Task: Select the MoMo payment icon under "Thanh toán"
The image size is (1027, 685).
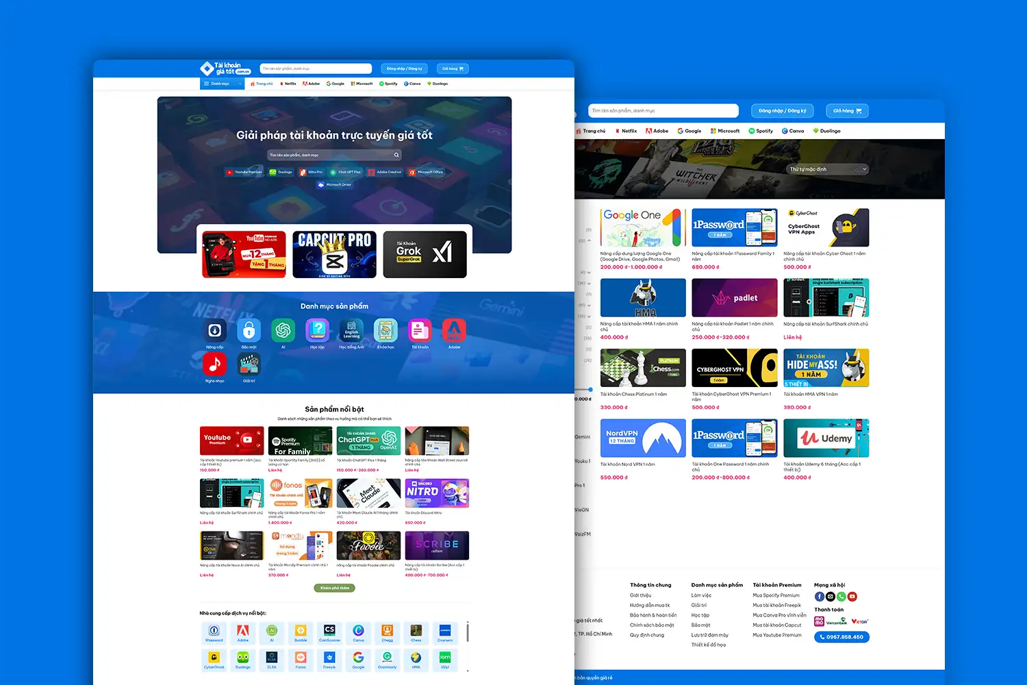Action: pyautogui.click(x=820, y=621)
